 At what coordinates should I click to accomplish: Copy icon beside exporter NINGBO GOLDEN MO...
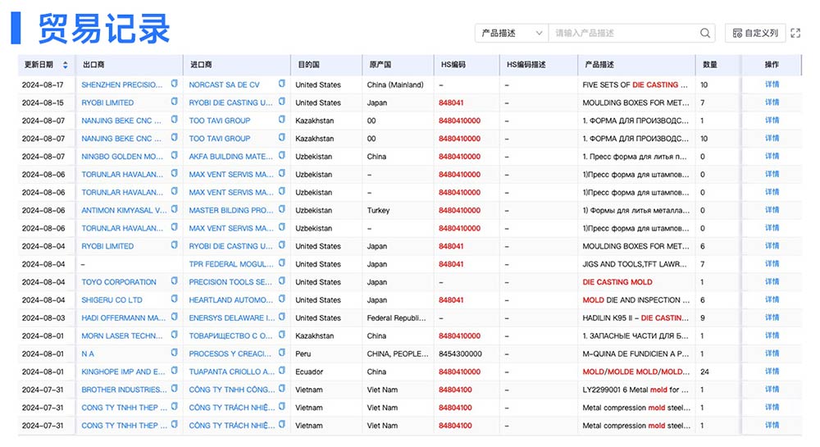(x=174, y=155)
